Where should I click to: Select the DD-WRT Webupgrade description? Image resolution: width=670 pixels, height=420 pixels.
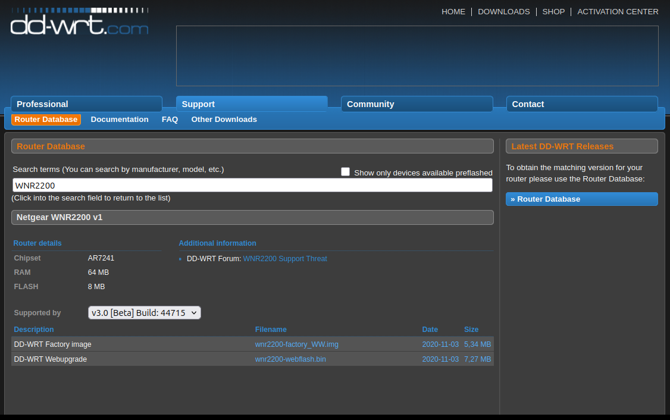pyautogui.click(x=51, y=359)
